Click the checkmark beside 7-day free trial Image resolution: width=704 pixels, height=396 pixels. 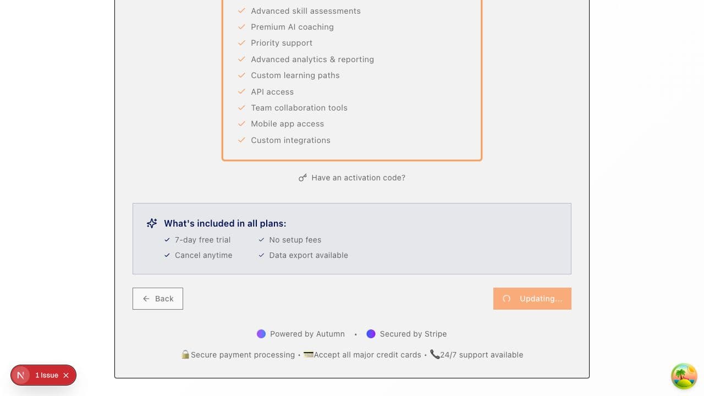point(167,240)
